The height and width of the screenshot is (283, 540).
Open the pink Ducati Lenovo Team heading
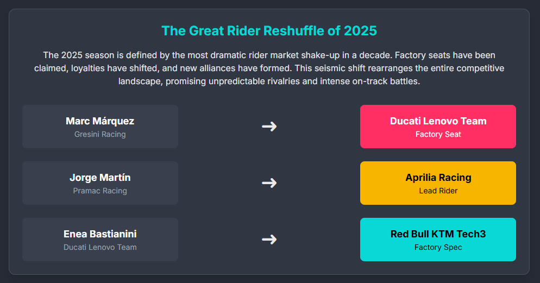438,121
